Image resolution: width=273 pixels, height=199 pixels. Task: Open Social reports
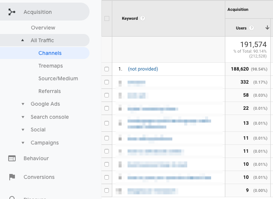[38, 130]
